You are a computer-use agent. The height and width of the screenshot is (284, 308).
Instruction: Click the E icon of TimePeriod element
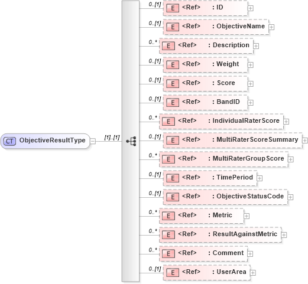pos(173,178)
